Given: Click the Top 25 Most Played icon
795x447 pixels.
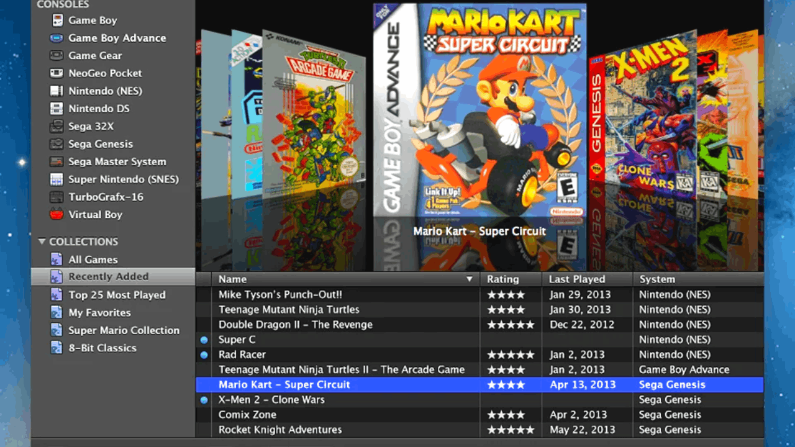Looking at the screenshot, I should pos(57,294).
